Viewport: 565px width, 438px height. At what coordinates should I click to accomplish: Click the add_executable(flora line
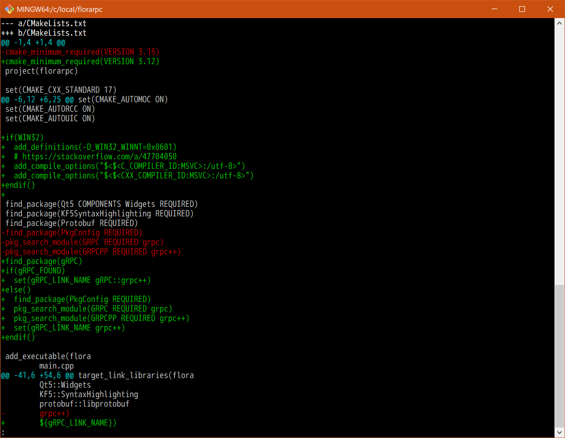48,356
